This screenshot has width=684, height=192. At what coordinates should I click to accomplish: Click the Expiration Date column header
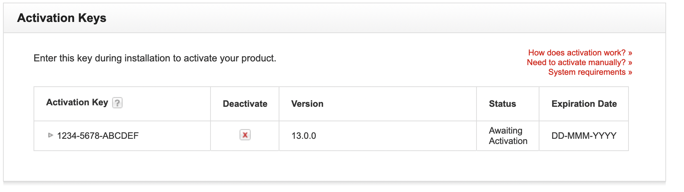click(584, 104)
